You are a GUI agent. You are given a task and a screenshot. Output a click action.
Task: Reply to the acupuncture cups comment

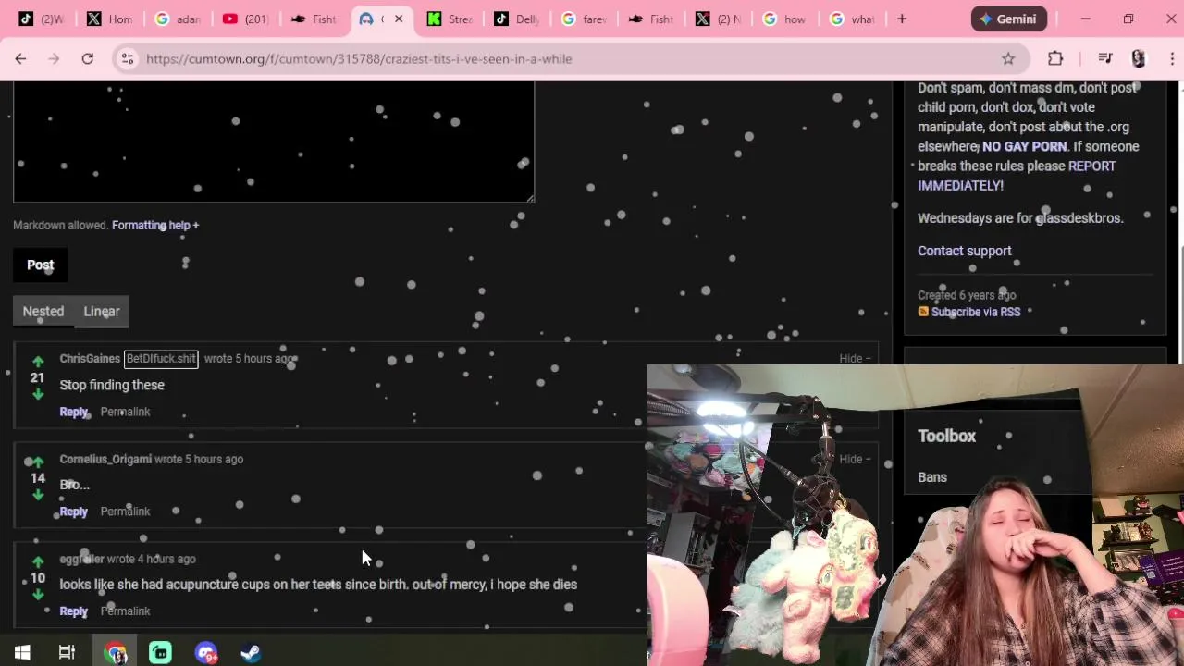(x=74, y=611)
